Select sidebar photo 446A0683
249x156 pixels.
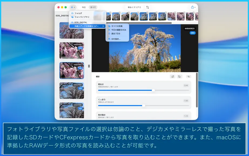pos(72,70)
